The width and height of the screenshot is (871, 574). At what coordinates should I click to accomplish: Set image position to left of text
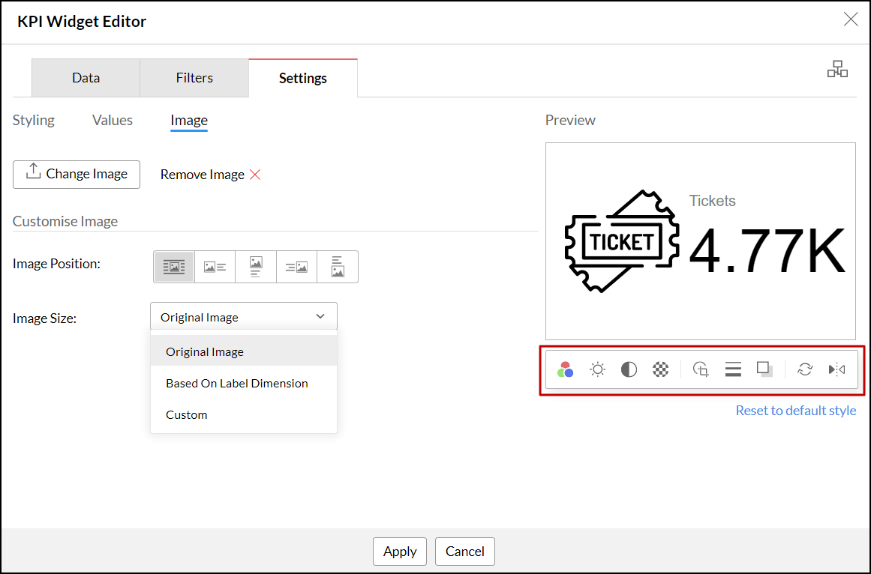pyautogui.click(x=215, y=267)
